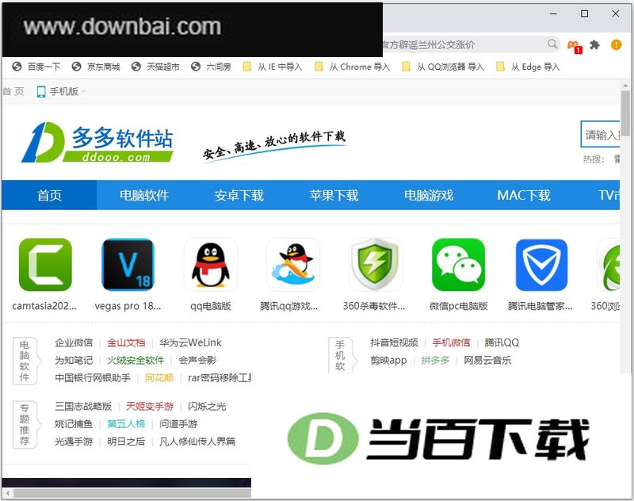Select the 苹果下载 navigation tab

tap(334, 195)
